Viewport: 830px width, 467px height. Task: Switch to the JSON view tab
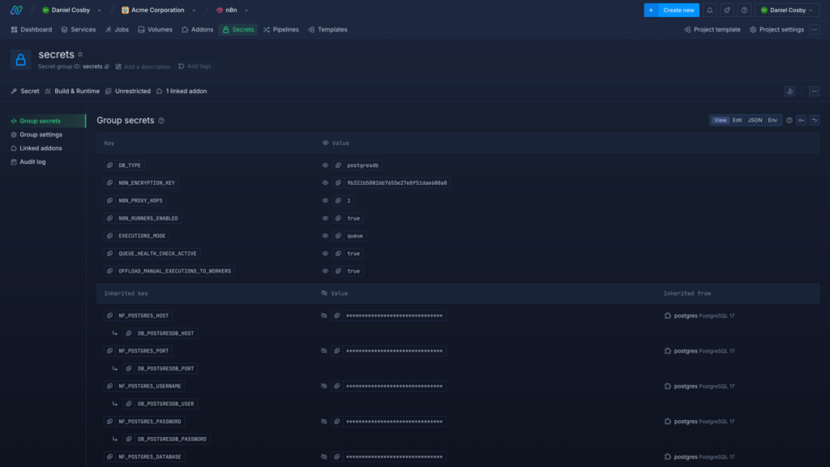[x=755, y=120]
